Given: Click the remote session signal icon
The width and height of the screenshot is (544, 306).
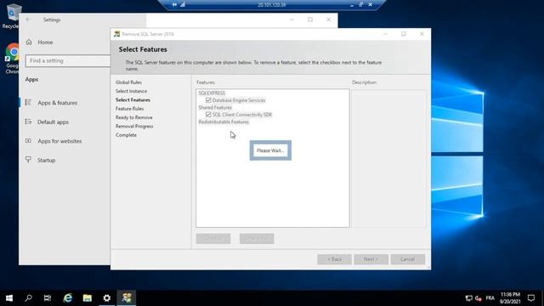Looking at the screenshot, I should pyautogui.click(x=183, y=4).
